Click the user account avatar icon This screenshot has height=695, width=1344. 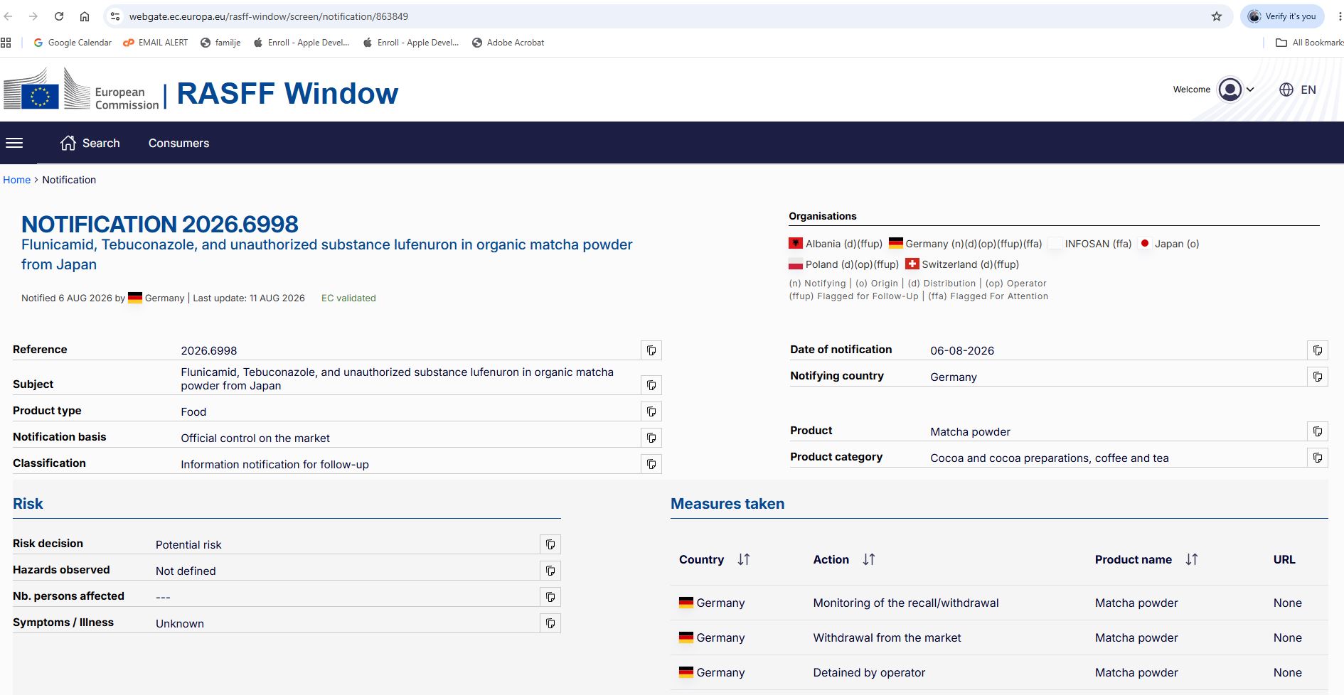tap(1230, 90)
